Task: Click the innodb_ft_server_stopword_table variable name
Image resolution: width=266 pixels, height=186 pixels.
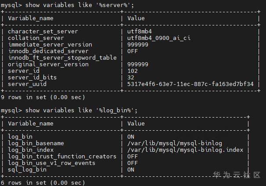Action: click(x=62, y=57)
